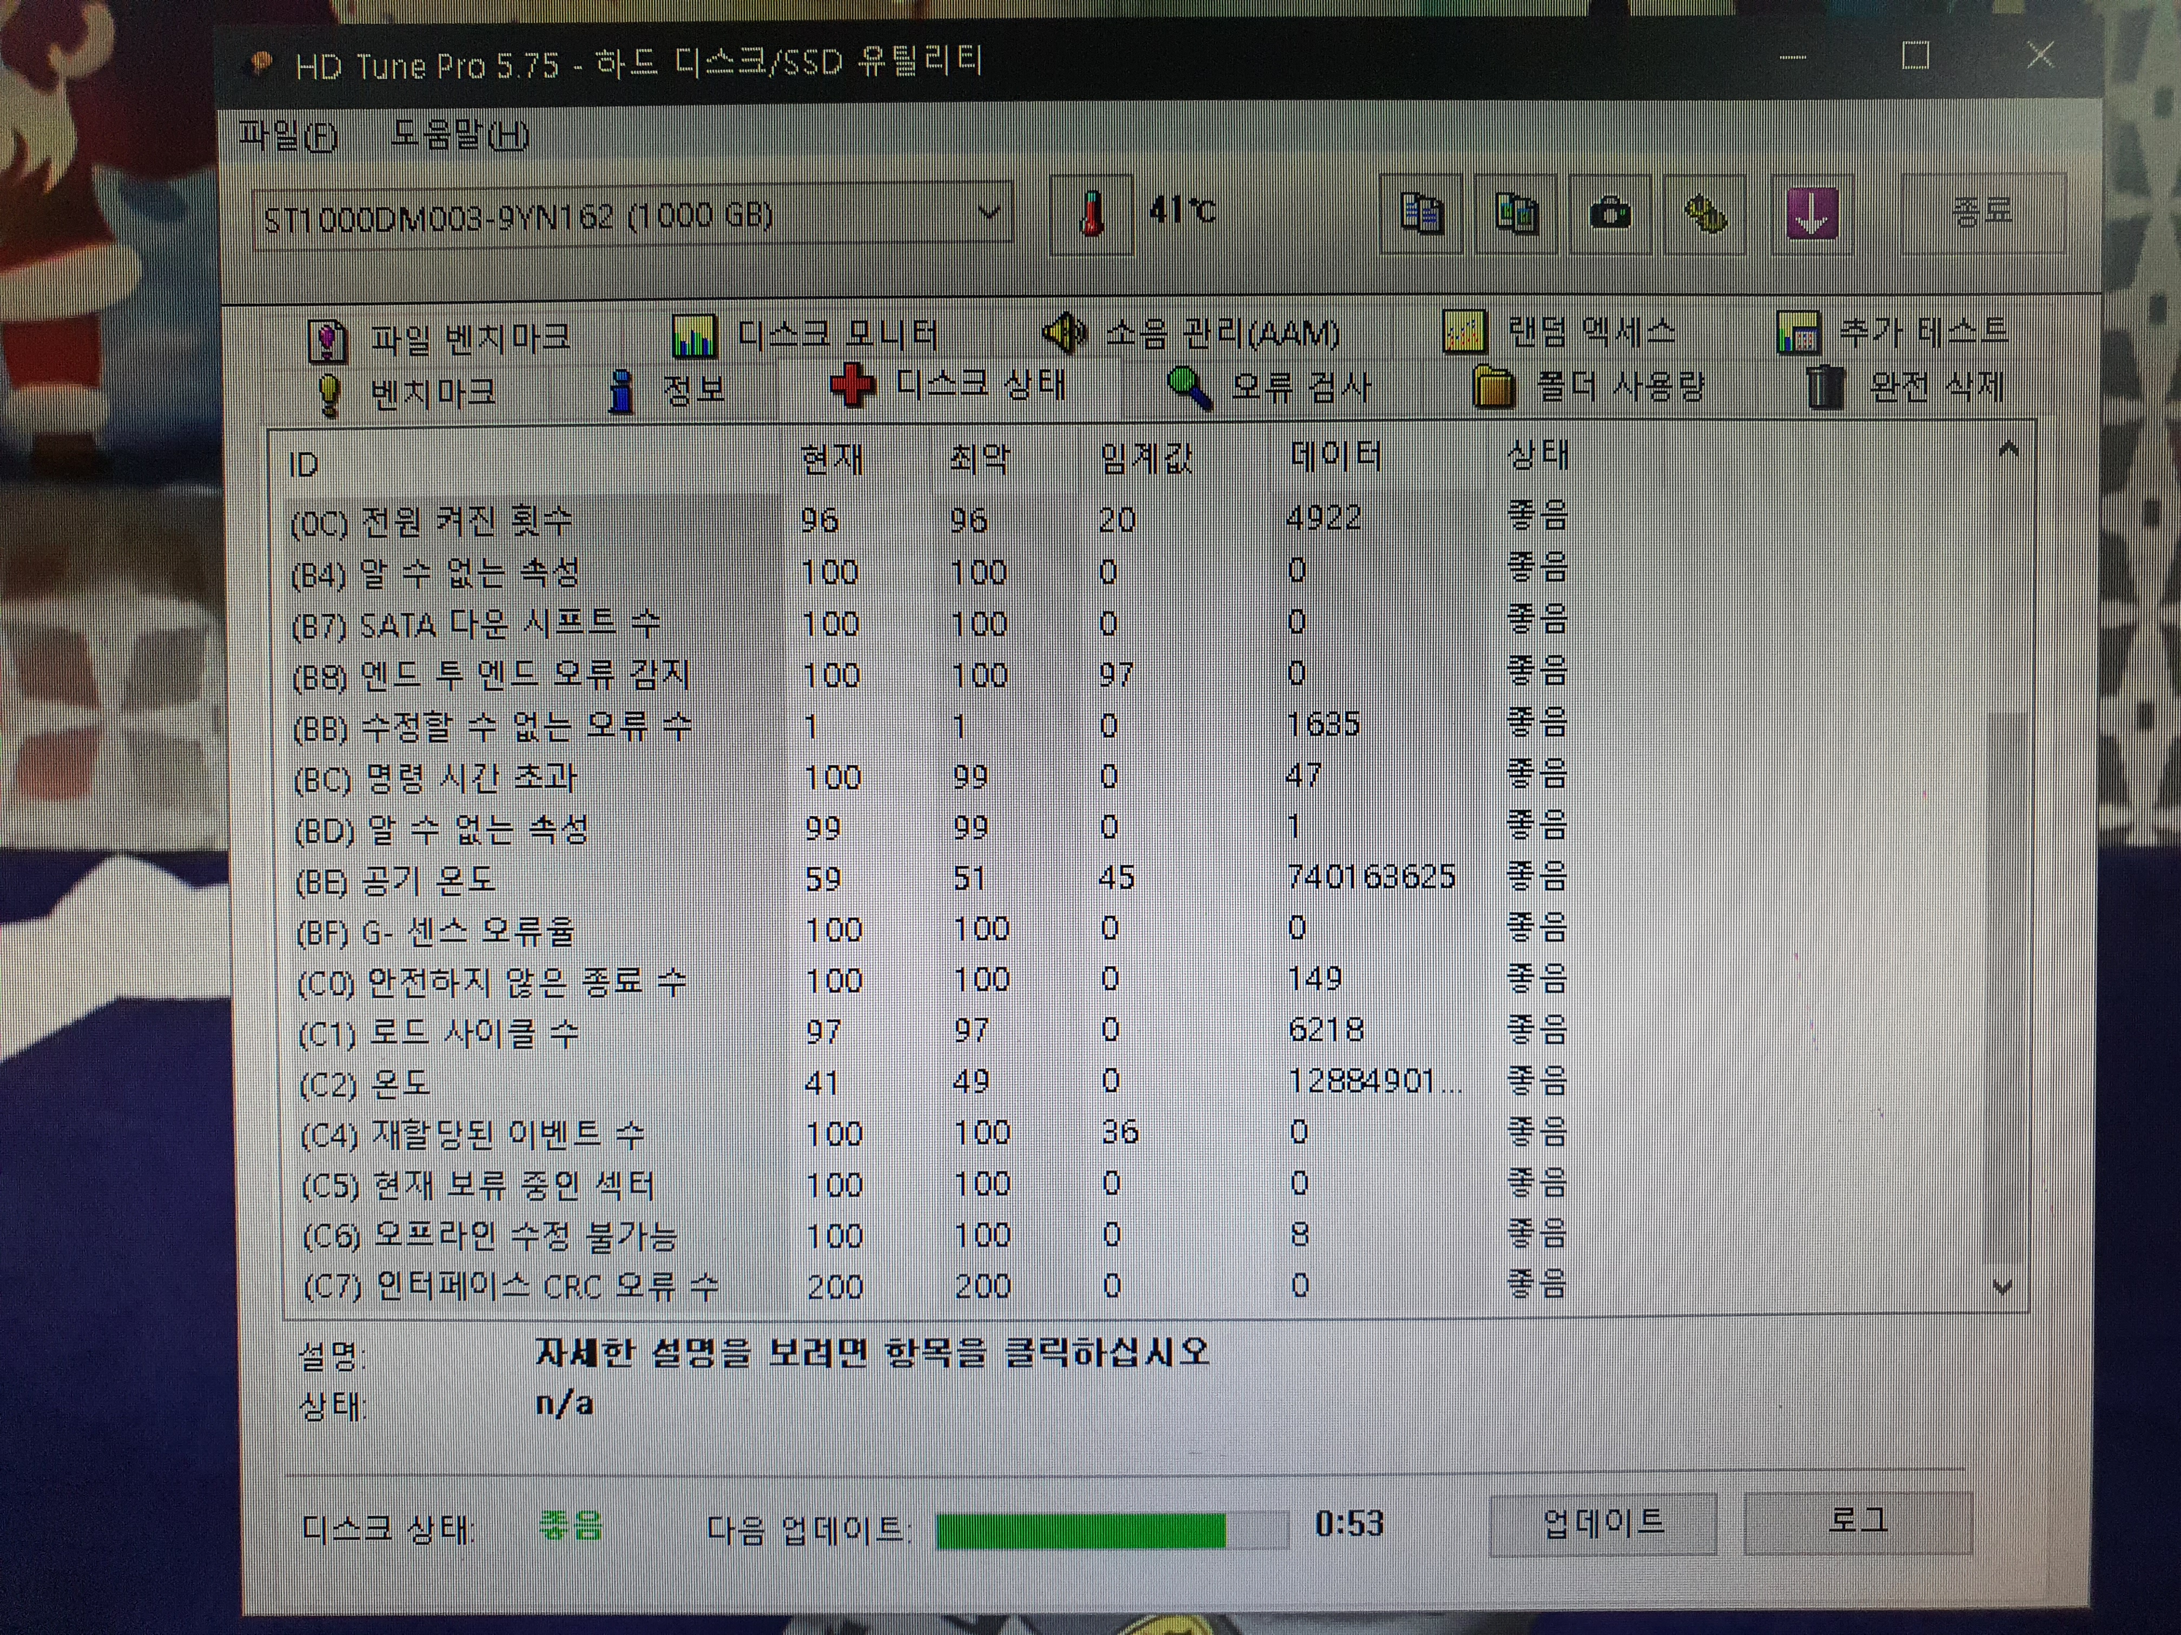Click the 다음 업데이트 green progress bar
The image size is (2181, 1635).
[x=1111, y=1531]
